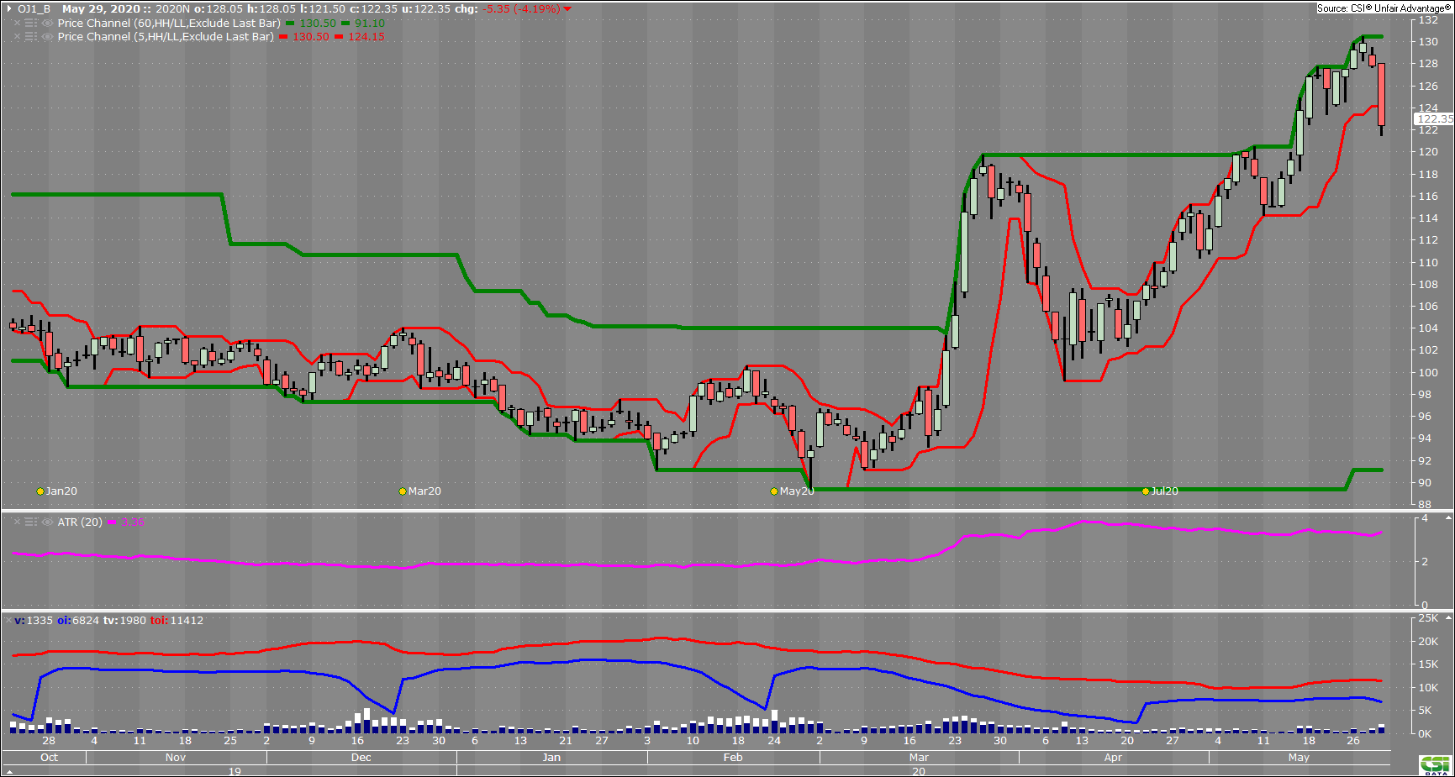Click the 10K volume axis label
The width and height of the screenshot is (1455, 777).
click(x=1429, y=688)
